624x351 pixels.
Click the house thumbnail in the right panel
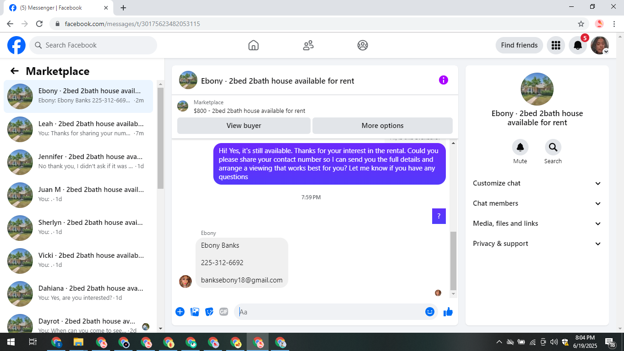pyautogui.click(x=537, y=89)
